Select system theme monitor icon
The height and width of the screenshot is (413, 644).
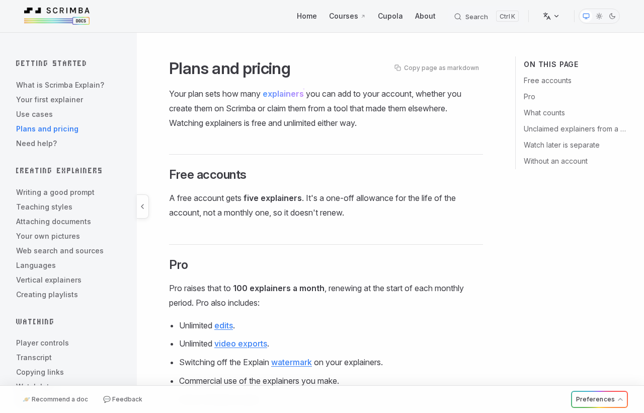pos(586,16)
